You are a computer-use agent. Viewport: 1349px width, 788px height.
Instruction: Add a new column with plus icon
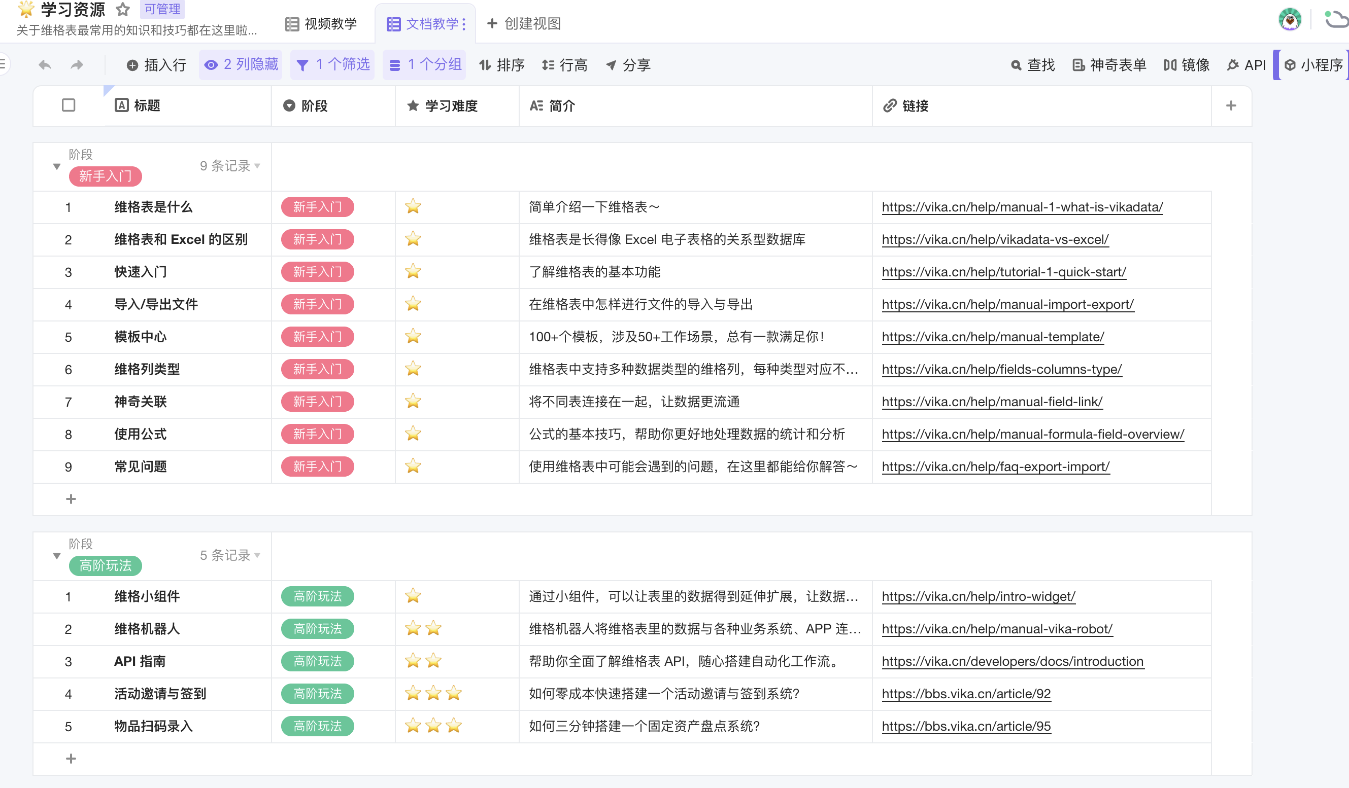point(1231,105)
